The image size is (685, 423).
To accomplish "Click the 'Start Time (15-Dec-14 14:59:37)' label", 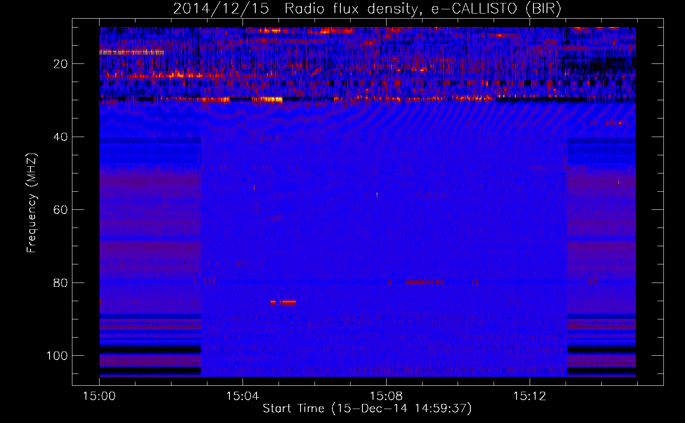I will [367, 409].
